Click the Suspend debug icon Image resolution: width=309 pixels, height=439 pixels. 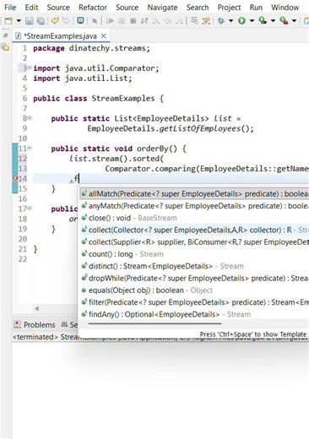pos(122,20)
